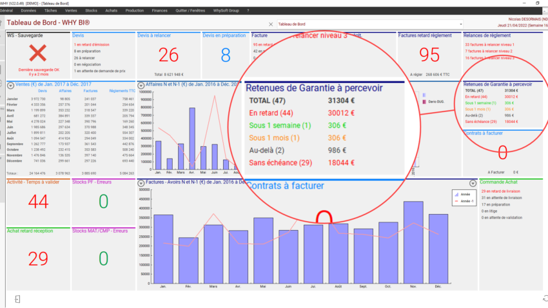Open Achat retard réception tile showing 29
548x308 pixels.
coord(38,258)
